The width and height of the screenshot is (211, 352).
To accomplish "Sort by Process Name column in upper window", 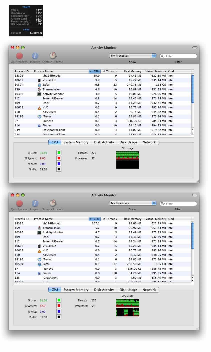I will coord(61,71).
